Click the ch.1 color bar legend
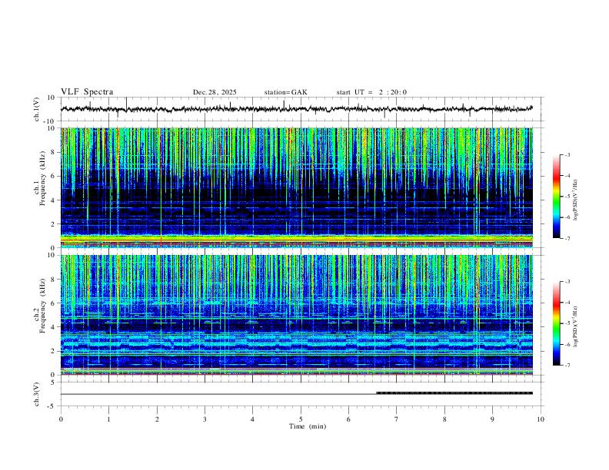Viewport: 609px width, 470px height. click(x=556, y=196)
